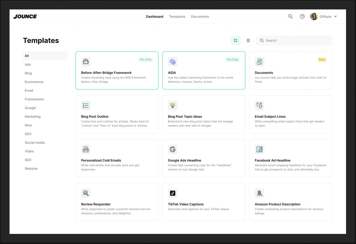Open Before-After-Bridge Framework template title

(x=106, y=73)
